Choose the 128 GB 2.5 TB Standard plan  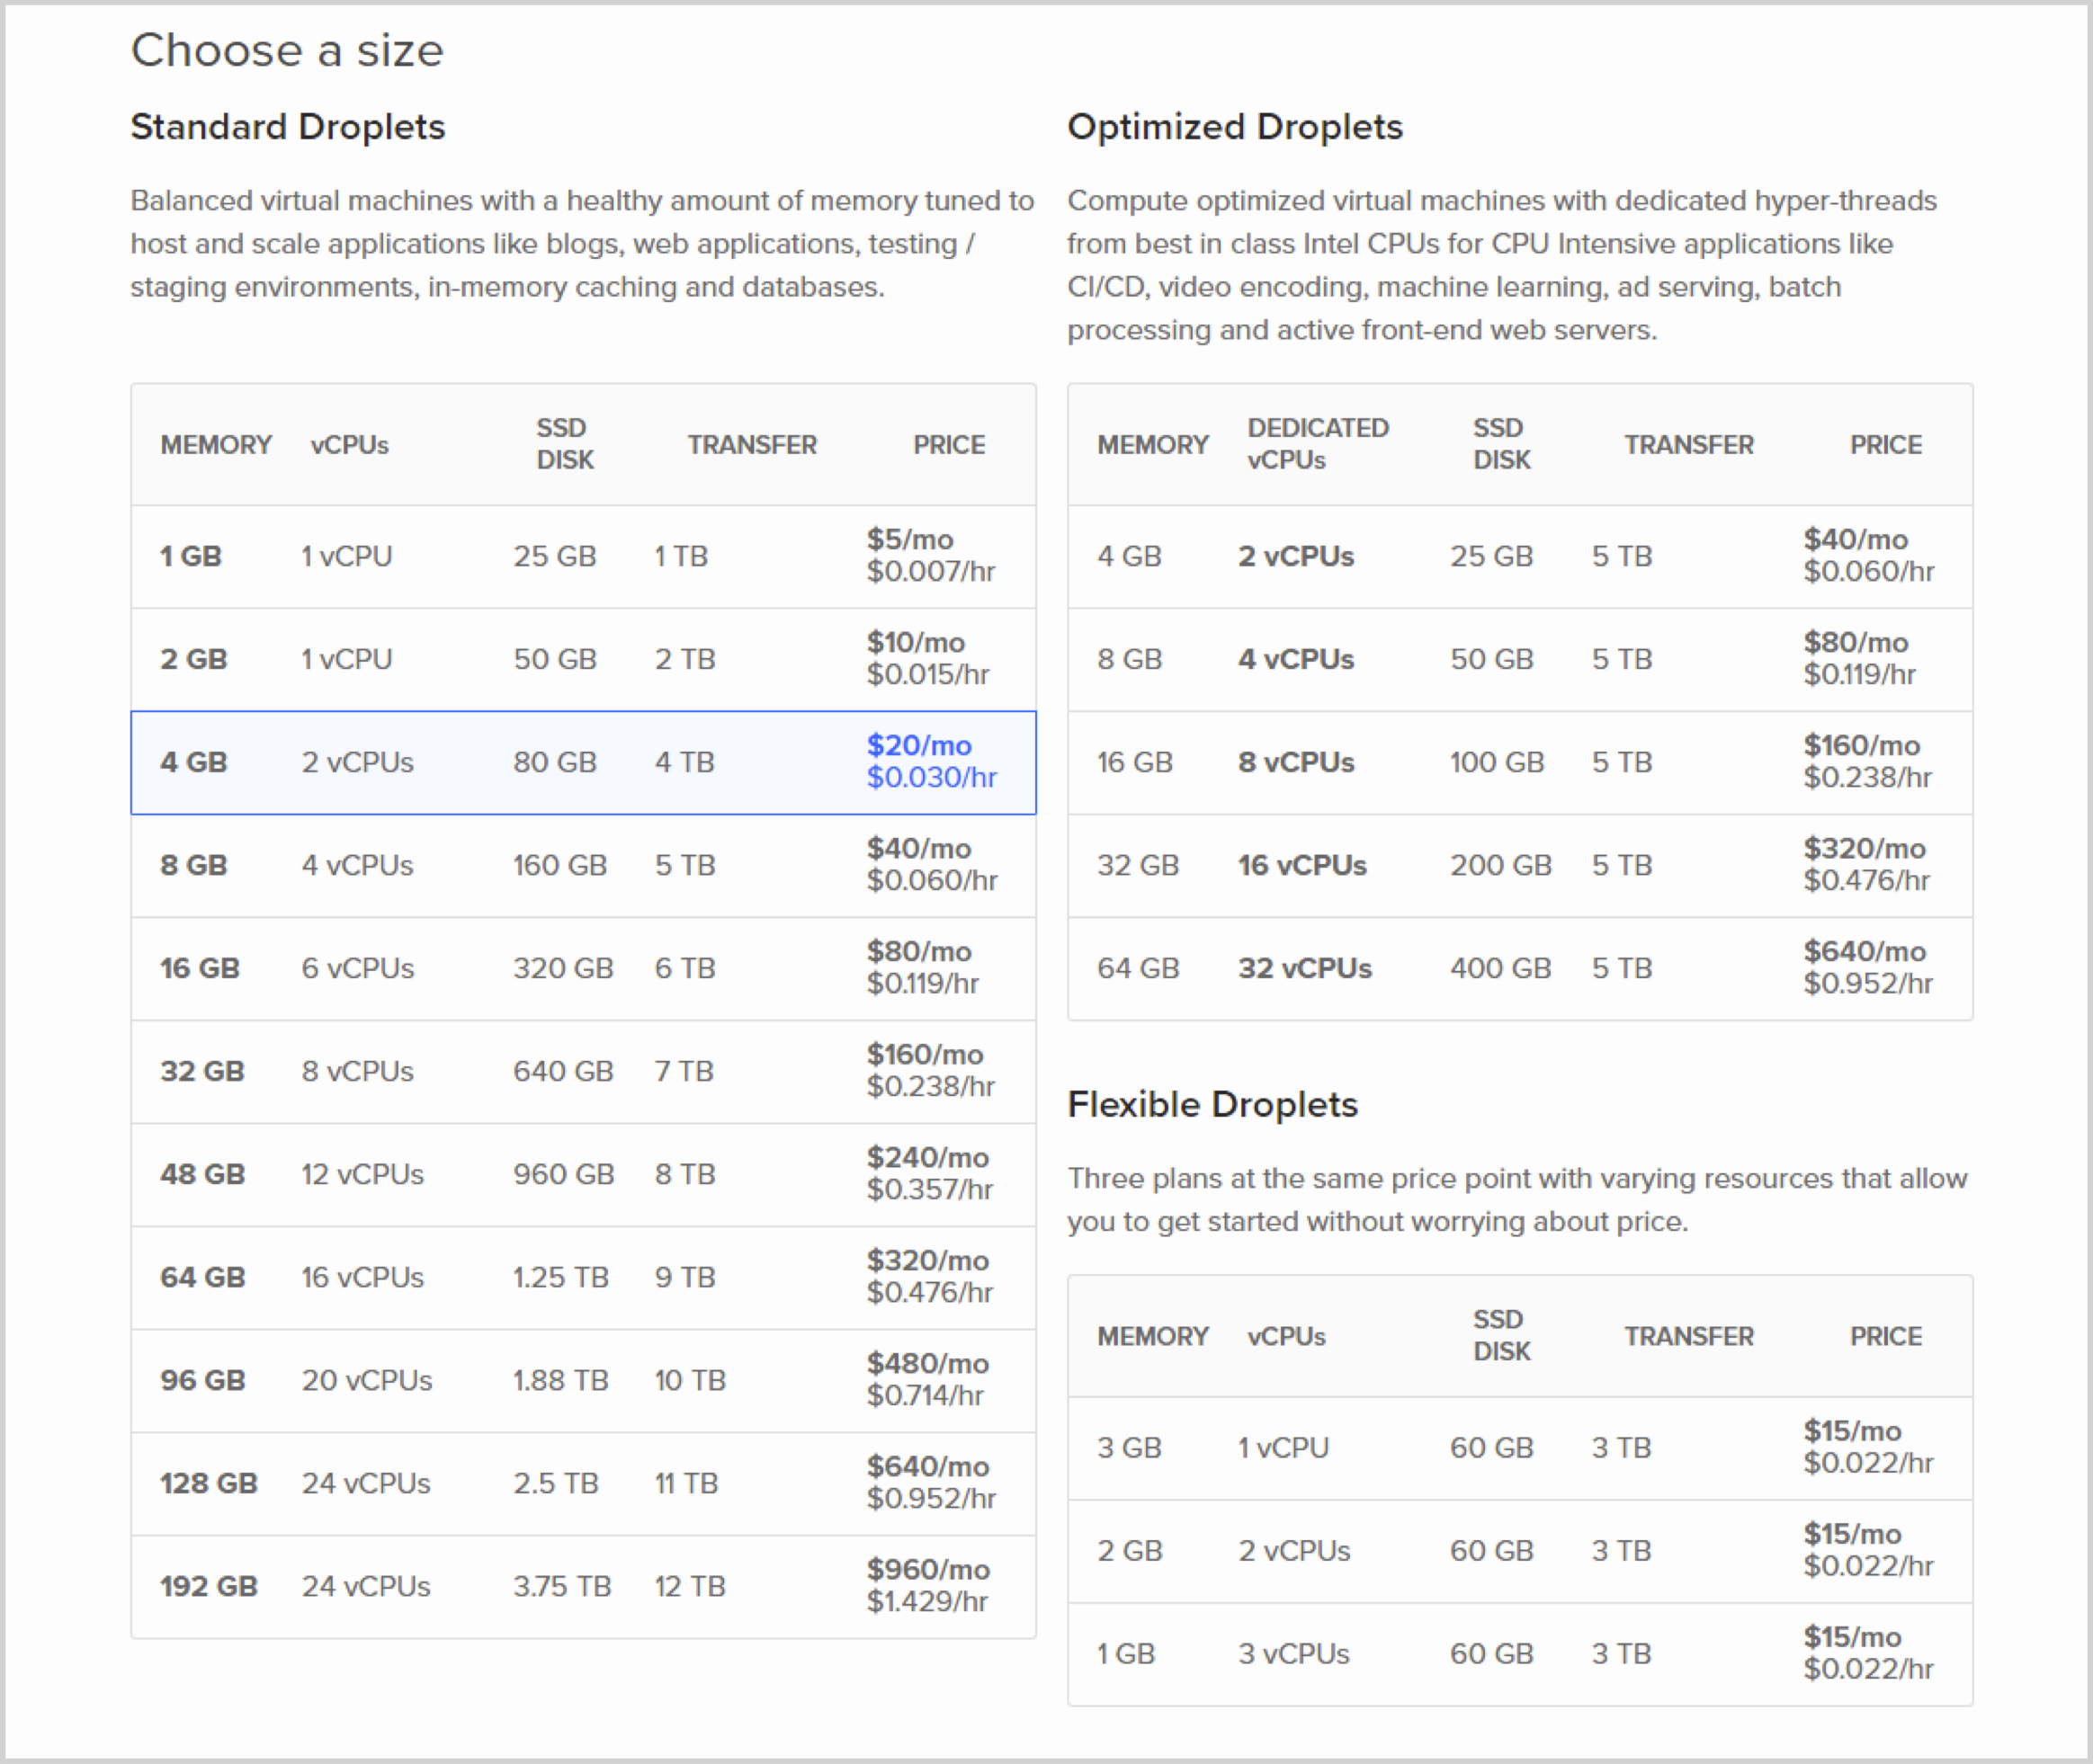click(583, 1483)
